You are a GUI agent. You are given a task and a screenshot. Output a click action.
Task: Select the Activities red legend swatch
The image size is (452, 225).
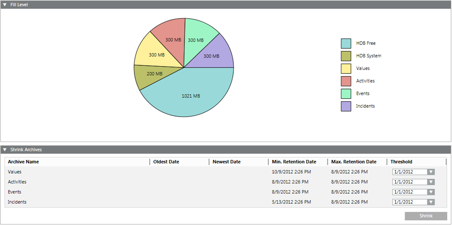coord(346,81)
